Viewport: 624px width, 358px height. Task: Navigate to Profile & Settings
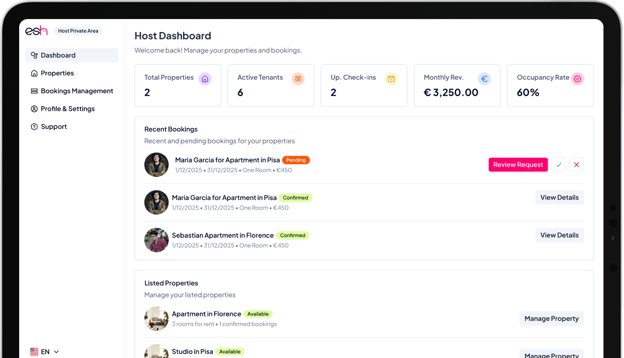[68, 109]
